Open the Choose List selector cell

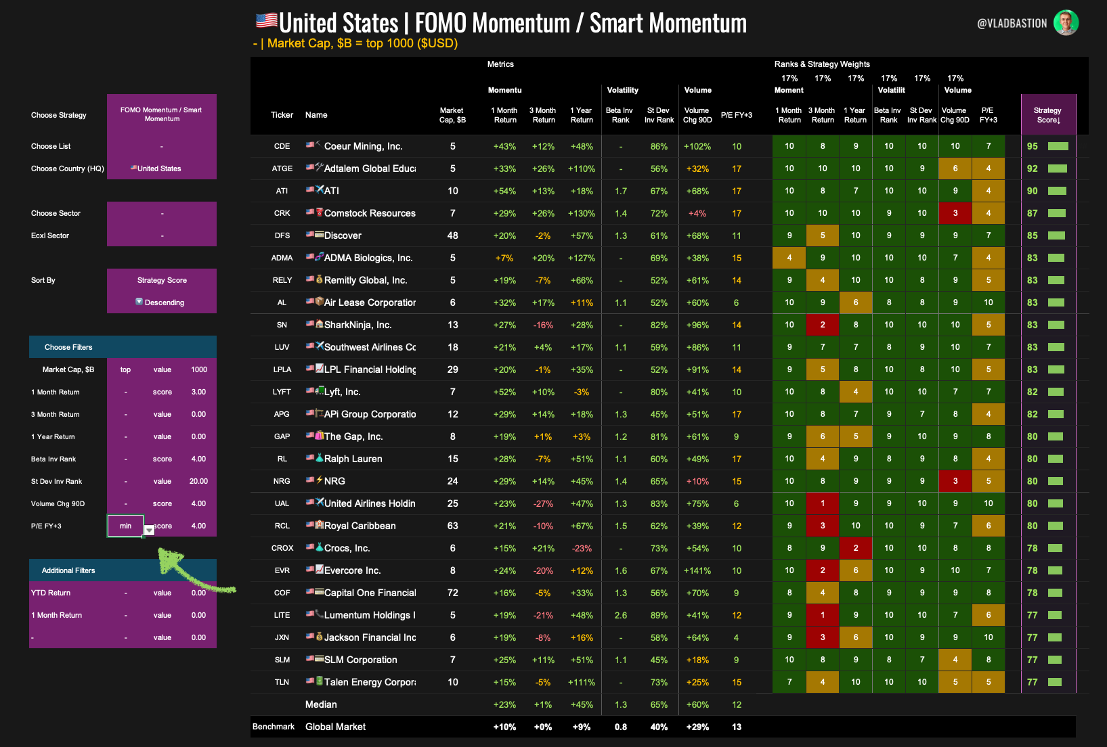click(x=162, y=146)
